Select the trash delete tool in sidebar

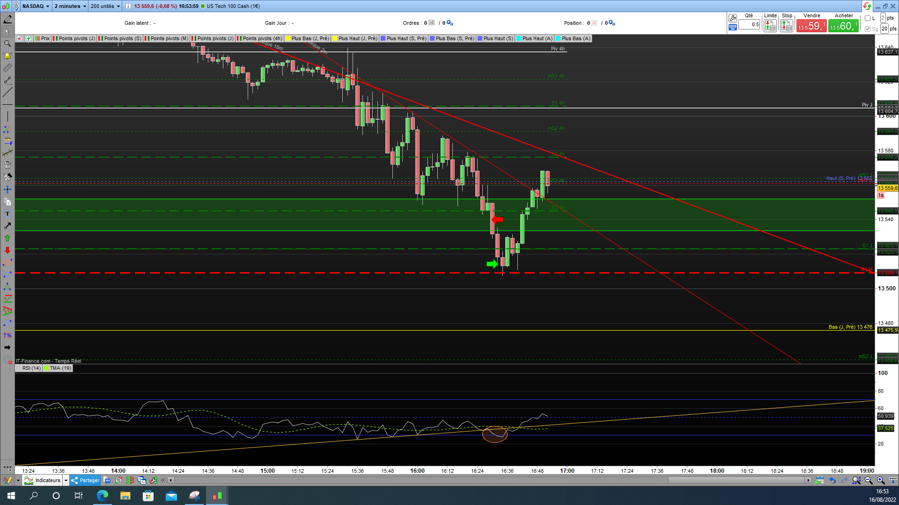click(x=7, y=165)
